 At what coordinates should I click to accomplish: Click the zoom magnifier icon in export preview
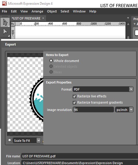[10, 140]
